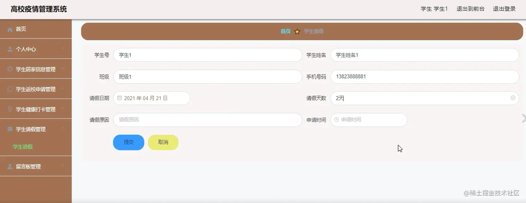Clear the 请假天数 field using the x icon
Viewport: 526px width, 203px height.
513,98
